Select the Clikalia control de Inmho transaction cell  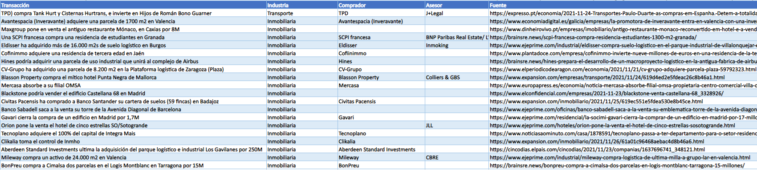coord(133,142)
